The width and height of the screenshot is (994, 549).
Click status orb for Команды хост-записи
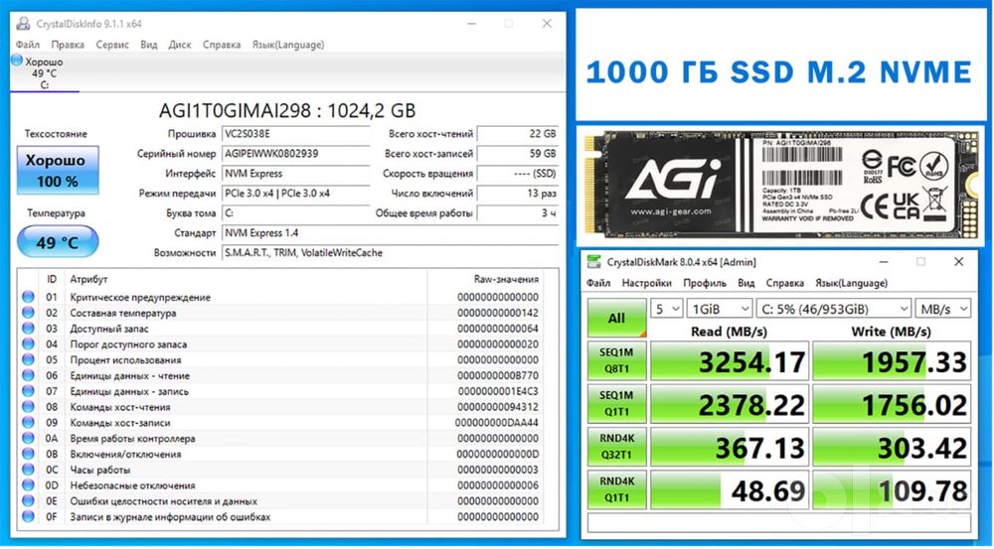tap(28, 422)
